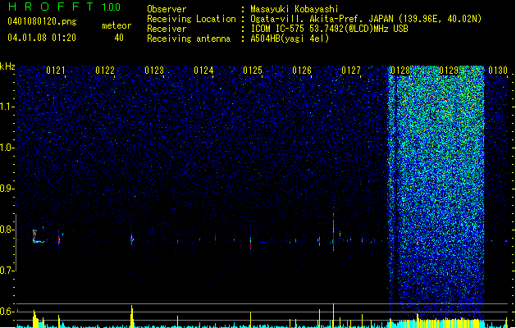Image resolution: width=516 pixels, height=328 pixels.
Task: Click the 0128 time marker
Action: [x=400, y=71]
